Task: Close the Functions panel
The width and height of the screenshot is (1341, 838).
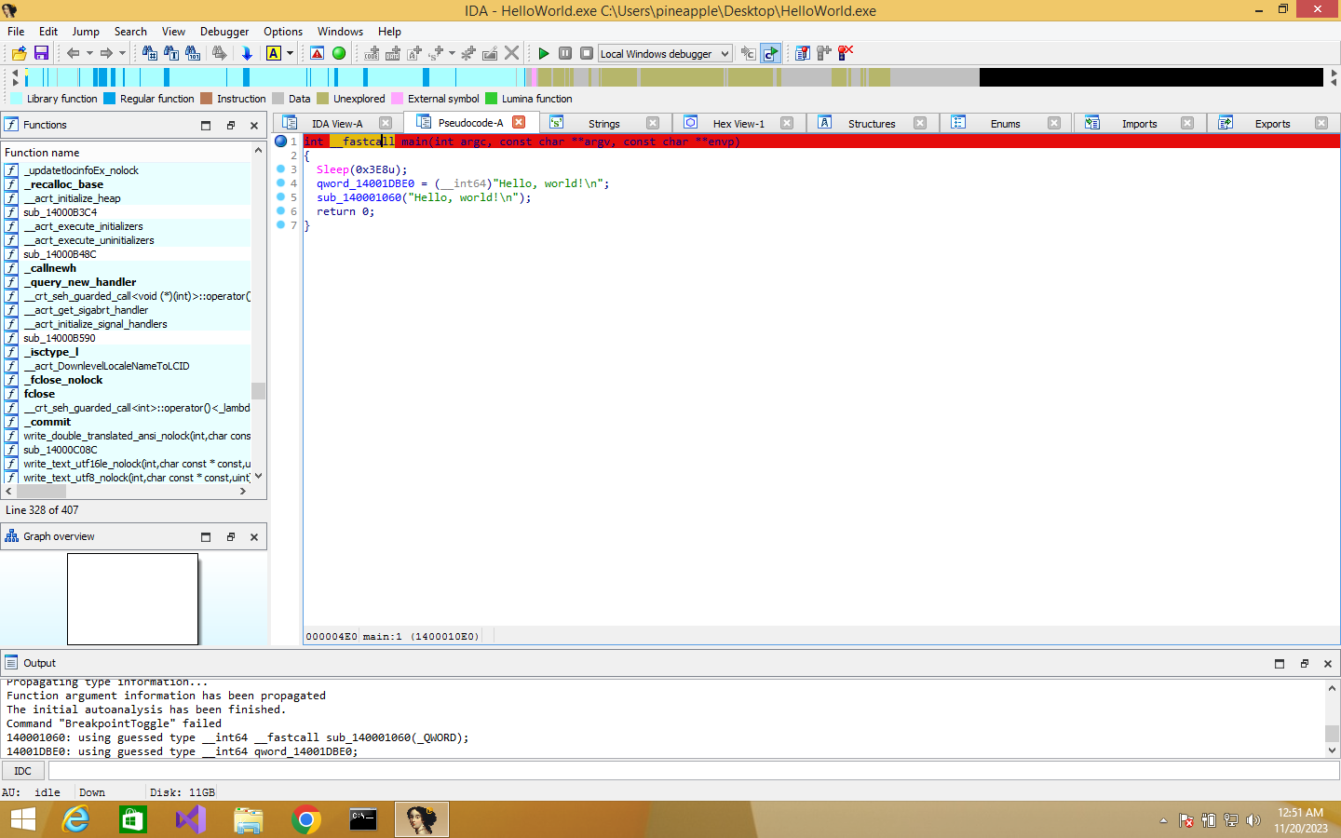Action: click(254, 125)
